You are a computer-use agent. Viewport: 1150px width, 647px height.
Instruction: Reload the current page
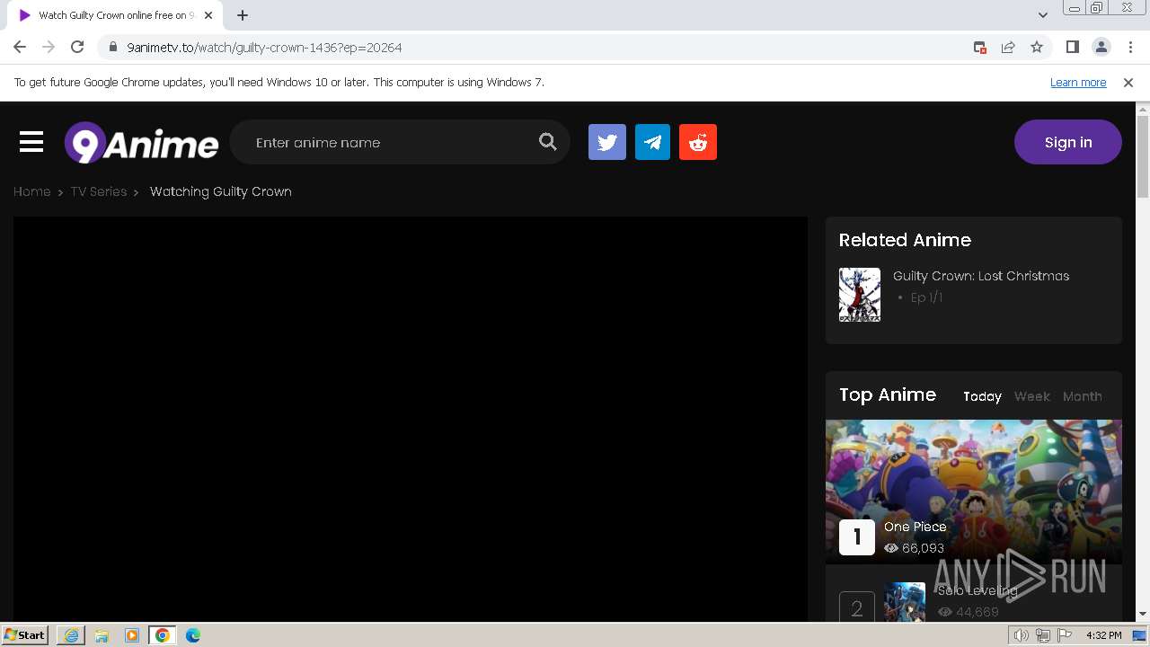click(77, 48)
